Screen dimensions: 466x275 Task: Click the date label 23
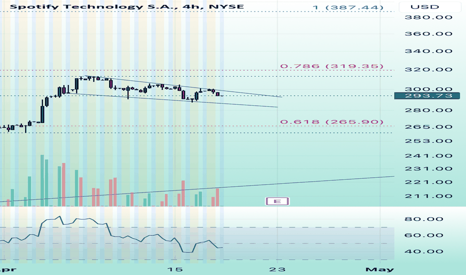[x=277, y=269]
